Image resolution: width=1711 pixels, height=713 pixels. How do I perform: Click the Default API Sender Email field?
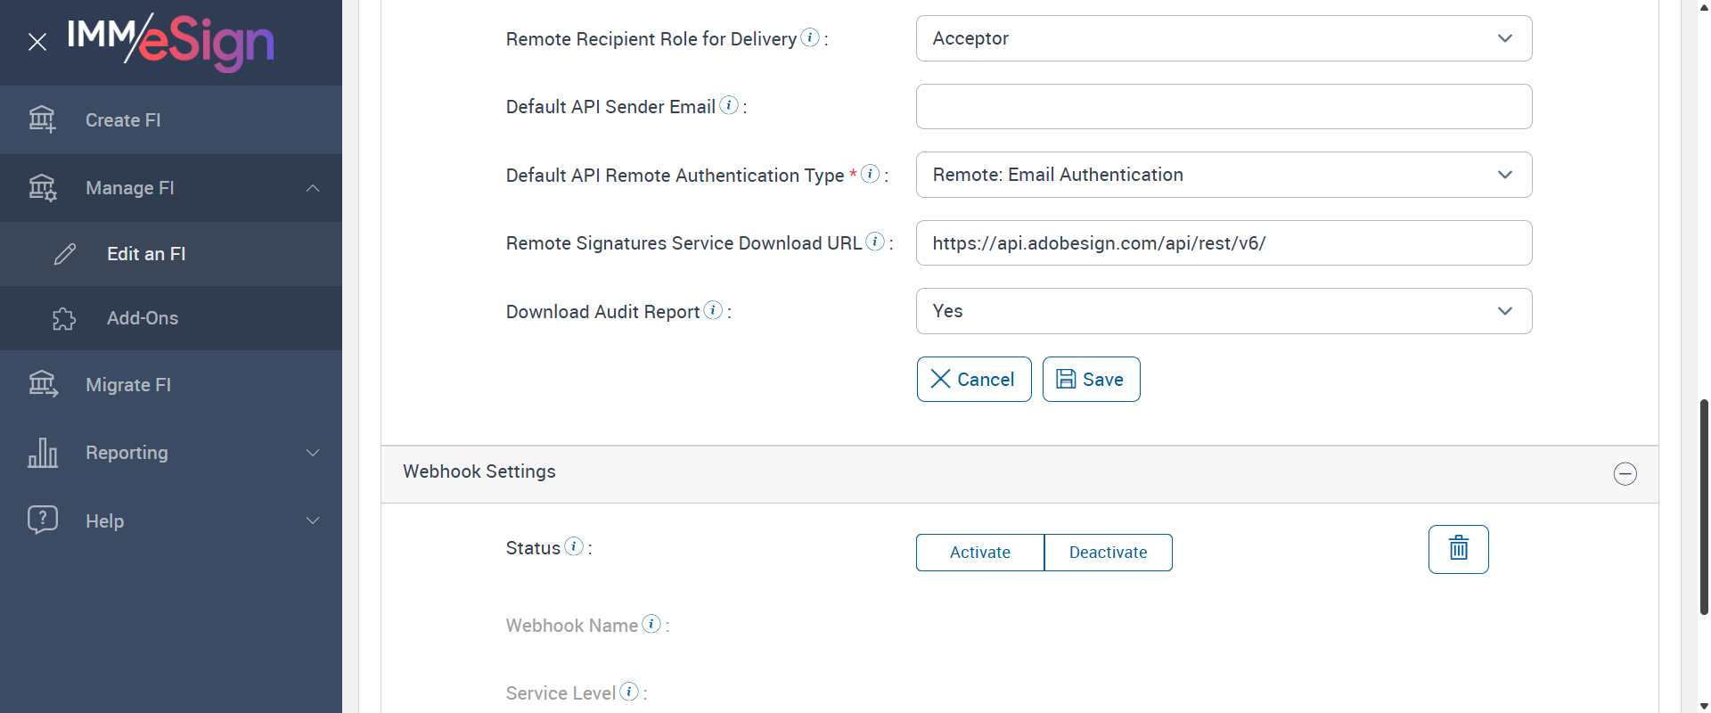tap(1224, 107)
